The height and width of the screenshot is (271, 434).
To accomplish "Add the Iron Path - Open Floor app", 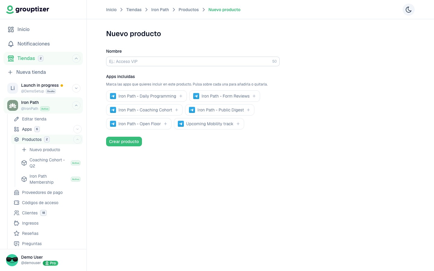I will (139, 124).
